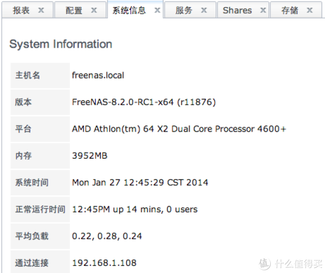Screen dimensions: 325x273
Task: Switch to the 报表 tab
Action: [x=22, y=10]
